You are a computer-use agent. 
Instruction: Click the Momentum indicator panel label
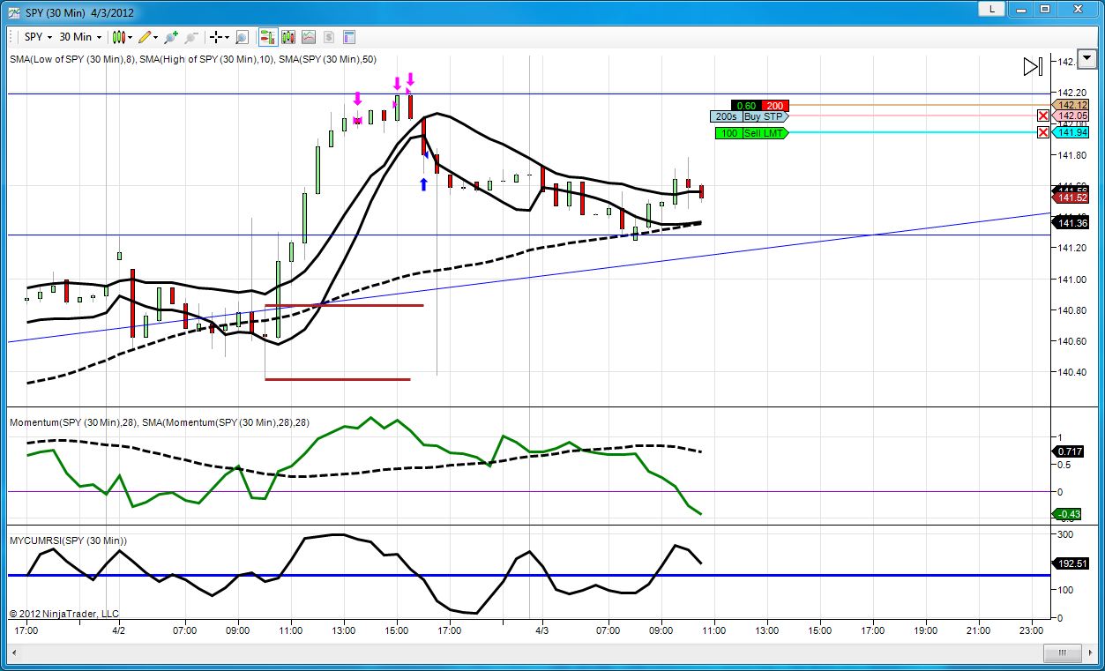pyautogui.click(x=160, y=422)
